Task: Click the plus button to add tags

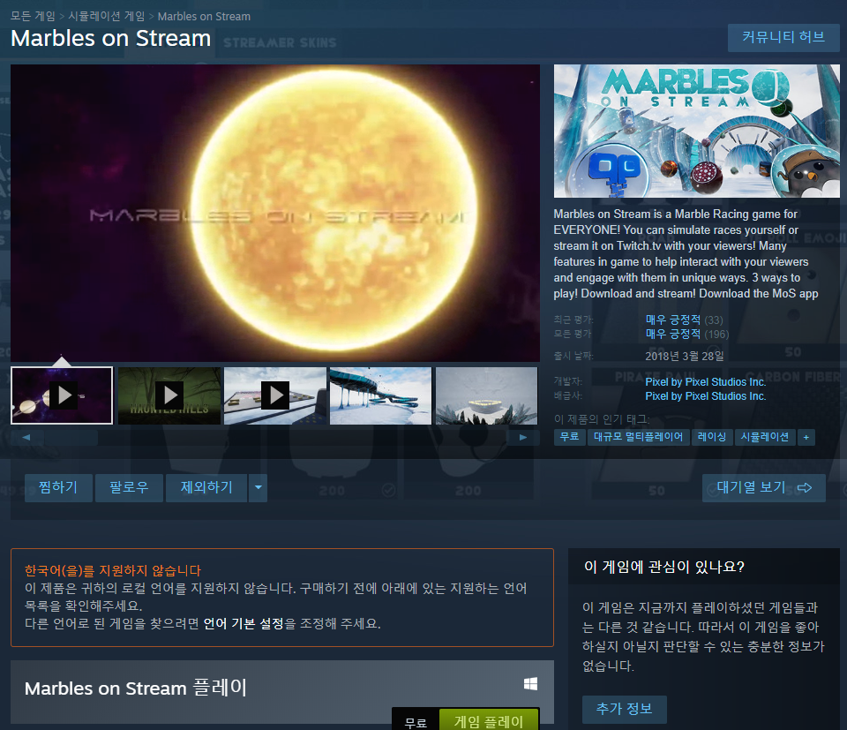Action: coord(806,437)
